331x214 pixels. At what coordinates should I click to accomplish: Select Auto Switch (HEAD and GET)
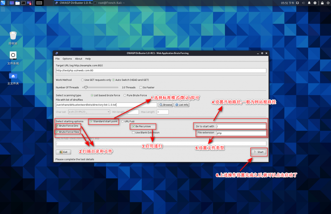(x=131, y=80)
